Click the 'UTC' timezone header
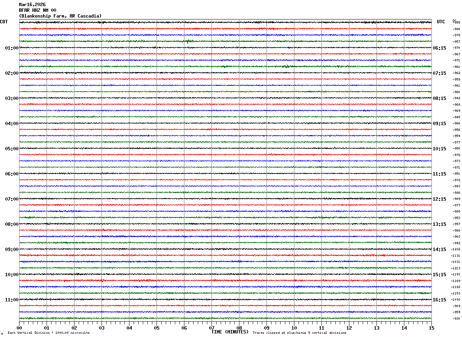The width and height of the screenshot is (462, 338). pyautogui.click(x=441, y=22)
